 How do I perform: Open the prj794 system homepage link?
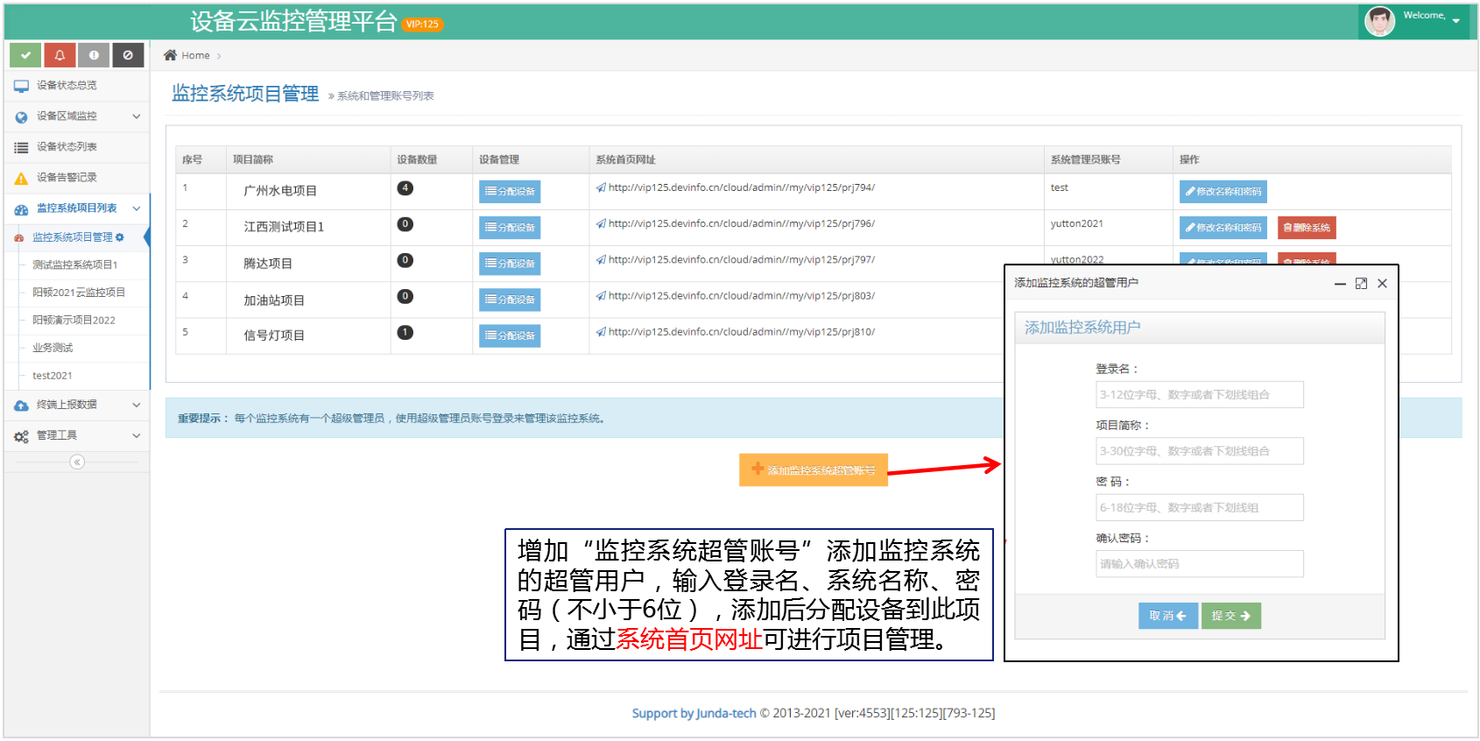point(741,187)
